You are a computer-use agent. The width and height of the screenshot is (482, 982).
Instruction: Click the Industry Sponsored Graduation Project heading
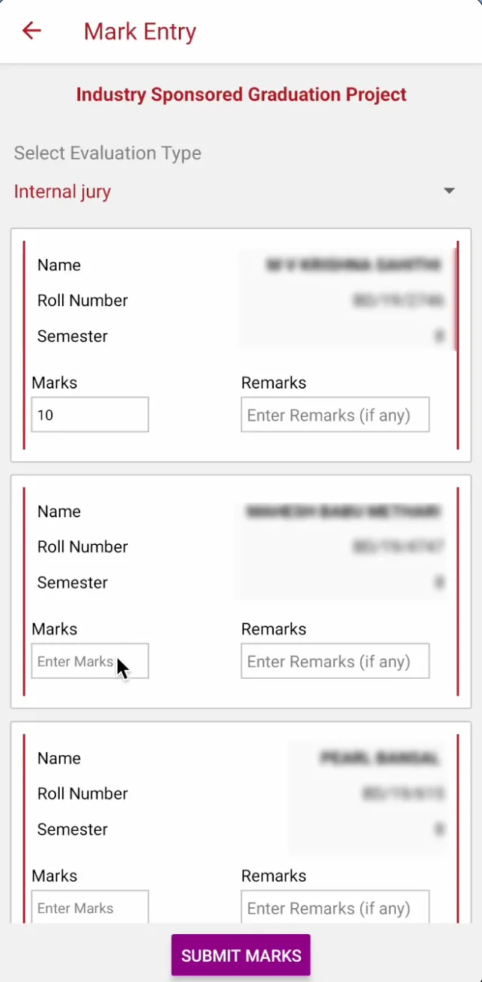pyautogui.click(x=241, y=94)
